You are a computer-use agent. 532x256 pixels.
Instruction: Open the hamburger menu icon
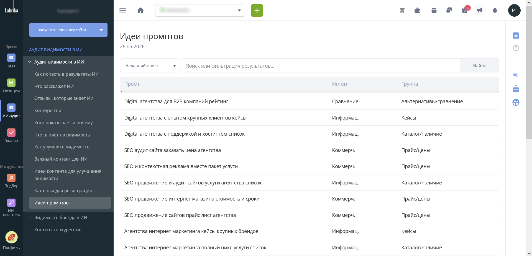(x=122, y=11)
